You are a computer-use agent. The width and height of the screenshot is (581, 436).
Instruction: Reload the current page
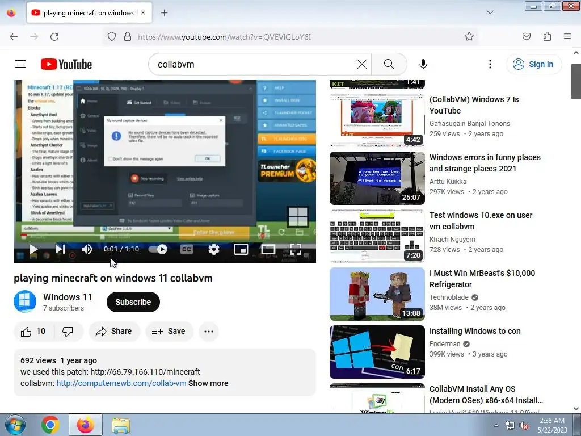54,36
